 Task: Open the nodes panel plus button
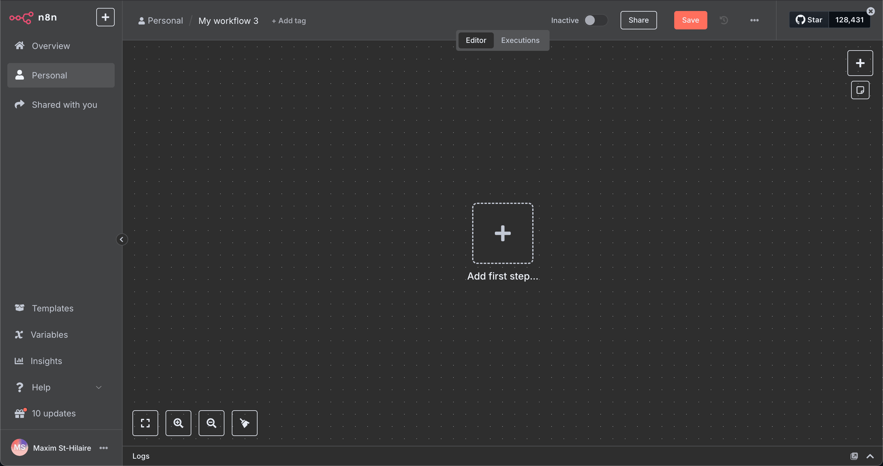[x=860, y=63]
